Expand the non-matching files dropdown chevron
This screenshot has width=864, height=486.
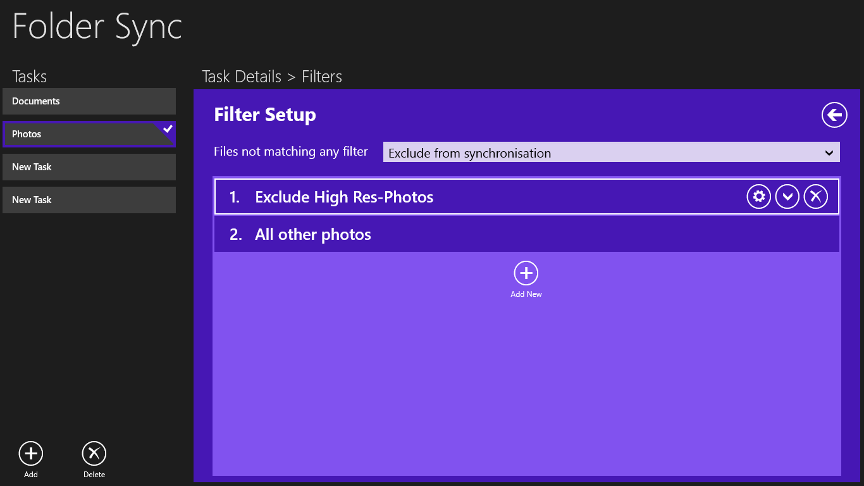click(x=829, y=153)
